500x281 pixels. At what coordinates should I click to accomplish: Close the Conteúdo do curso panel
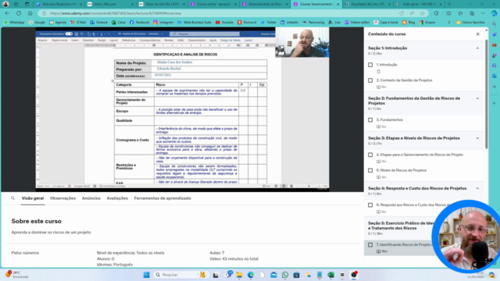477,34
